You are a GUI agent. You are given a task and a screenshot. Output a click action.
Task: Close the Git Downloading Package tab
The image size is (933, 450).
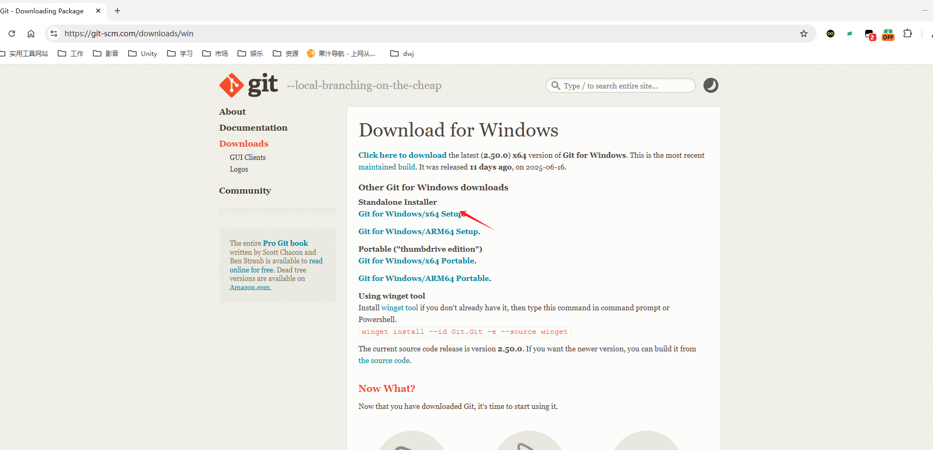[x=98, y=11]
